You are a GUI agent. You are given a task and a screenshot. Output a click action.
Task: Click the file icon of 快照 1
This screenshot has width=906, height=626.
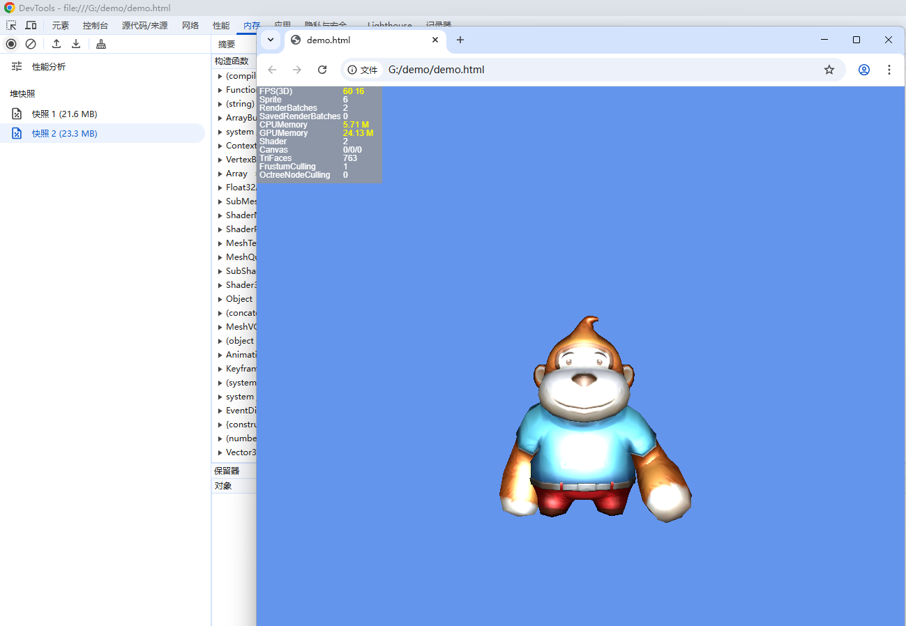(17, 114)
